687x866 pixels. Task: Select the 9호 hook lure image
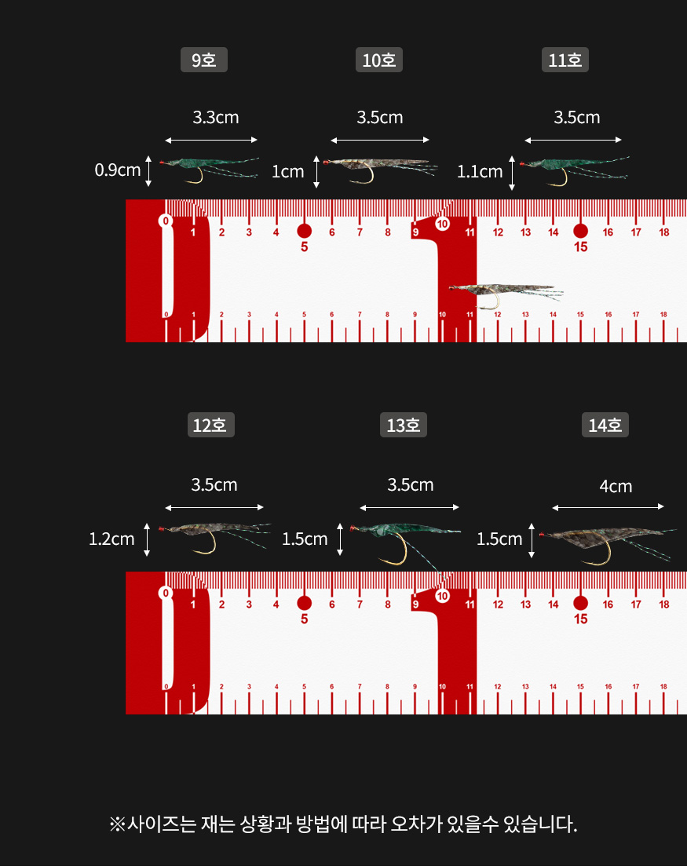[210, 170]
